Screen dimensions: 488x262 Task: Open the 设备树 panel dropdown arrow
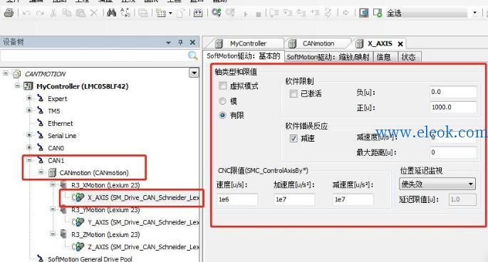[168, 42]
